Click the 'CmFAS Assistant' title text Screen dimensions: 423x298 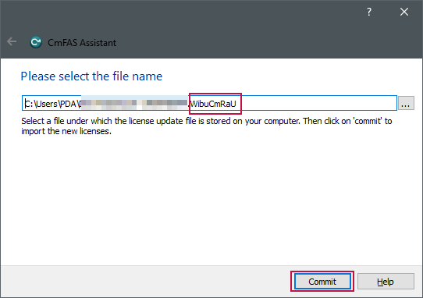click(x=82, y=43)
